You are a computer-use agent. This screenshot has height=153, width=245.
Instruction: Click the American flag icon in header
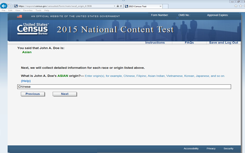click(19, 16)
